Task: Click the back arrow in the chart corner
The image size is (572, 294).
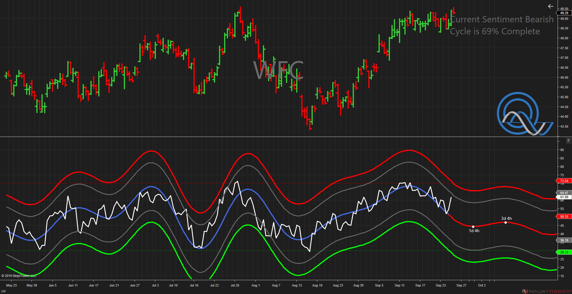Action: (550, 6)
